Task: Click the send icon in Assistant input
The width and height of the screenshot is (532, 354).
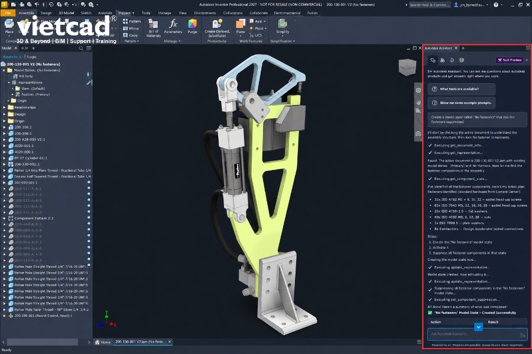Action: [x=523, y=335]
